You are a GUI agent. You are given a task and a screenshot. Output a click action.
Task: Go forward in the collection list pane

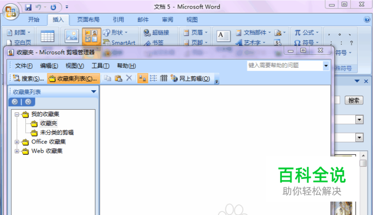tap(28, 102)
